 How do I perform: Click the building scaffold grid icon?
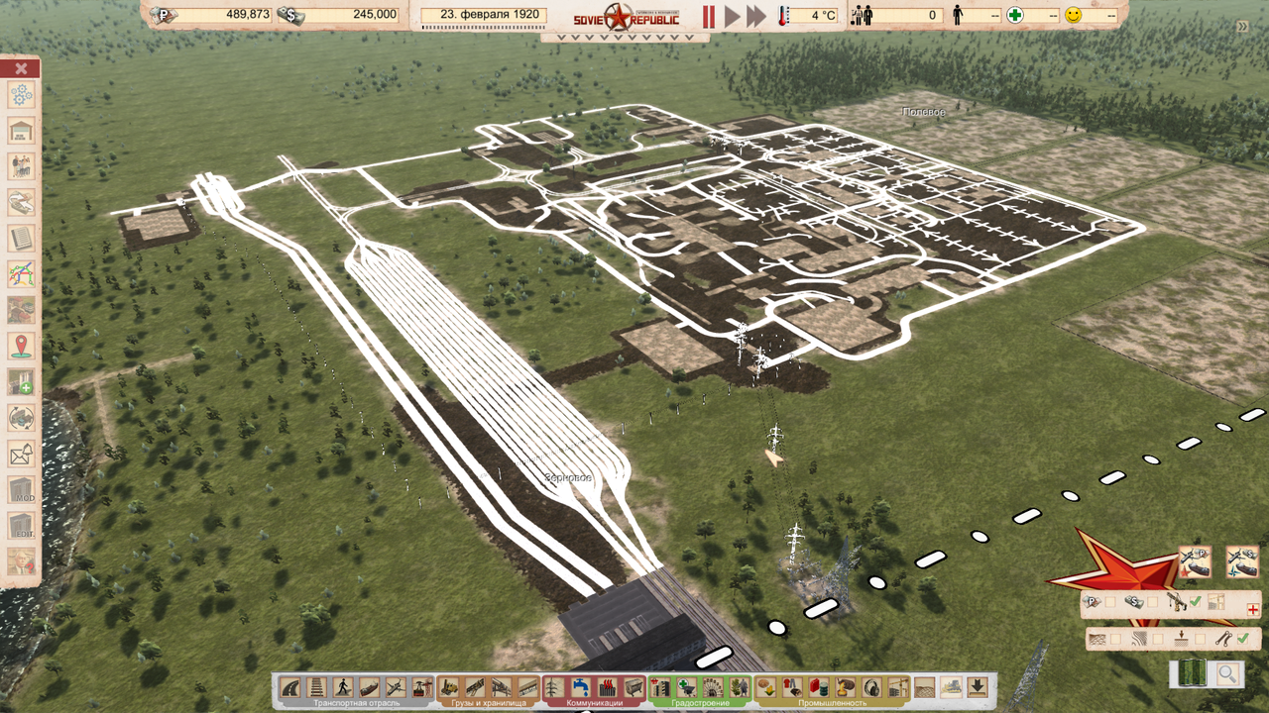click(x=1216, y=601)
